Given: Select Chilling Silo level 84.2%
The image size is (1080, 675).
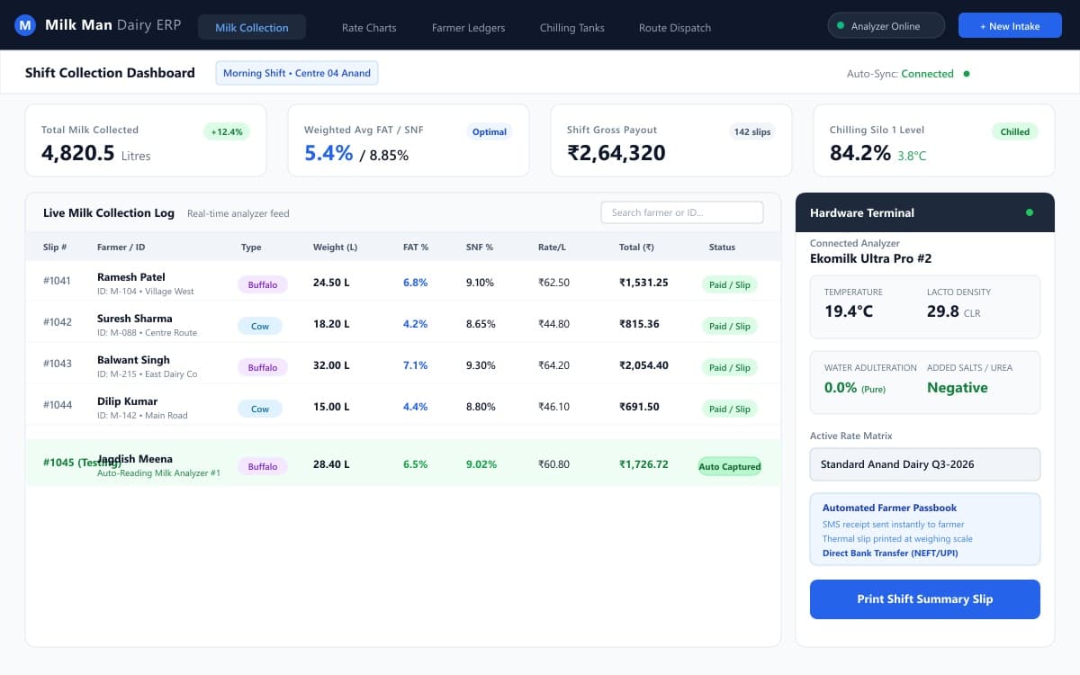Looking at the screenshot, I should 860,153.
